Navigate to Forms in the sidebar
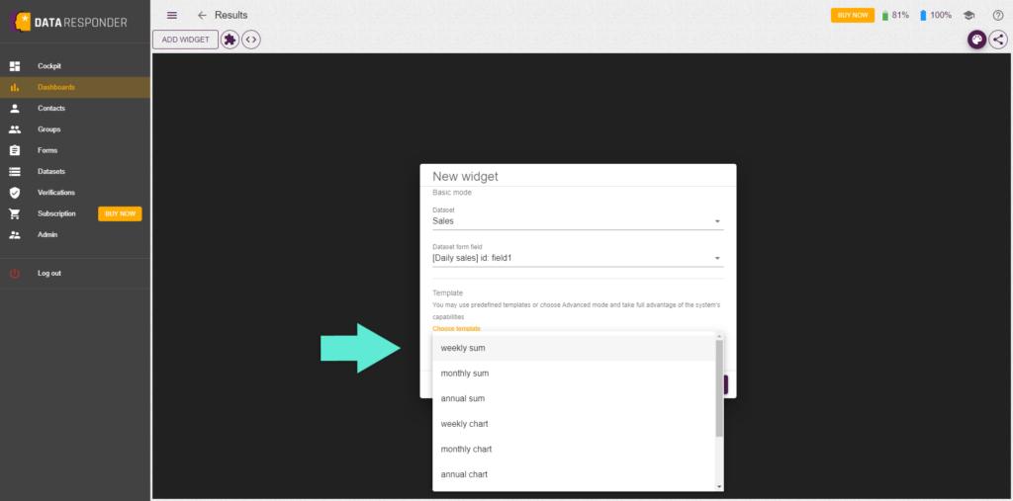Image resolution: width=1013 pixels, height=501 pixels. (47, 150)
